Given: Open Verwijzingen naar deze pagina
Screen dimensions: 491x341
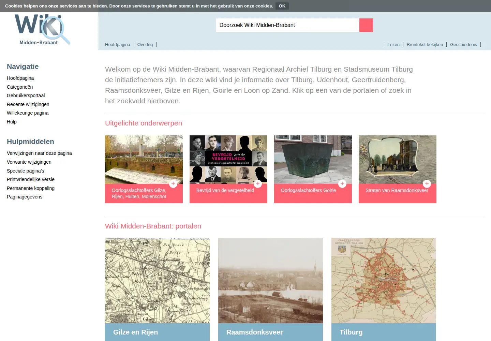Looking at the screenshot, I should coord(39,153).
